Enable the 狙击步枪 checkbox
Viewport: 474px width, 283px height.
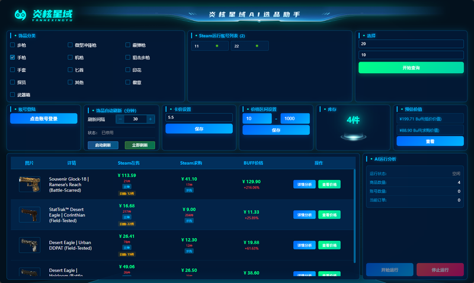click(128, 57)
